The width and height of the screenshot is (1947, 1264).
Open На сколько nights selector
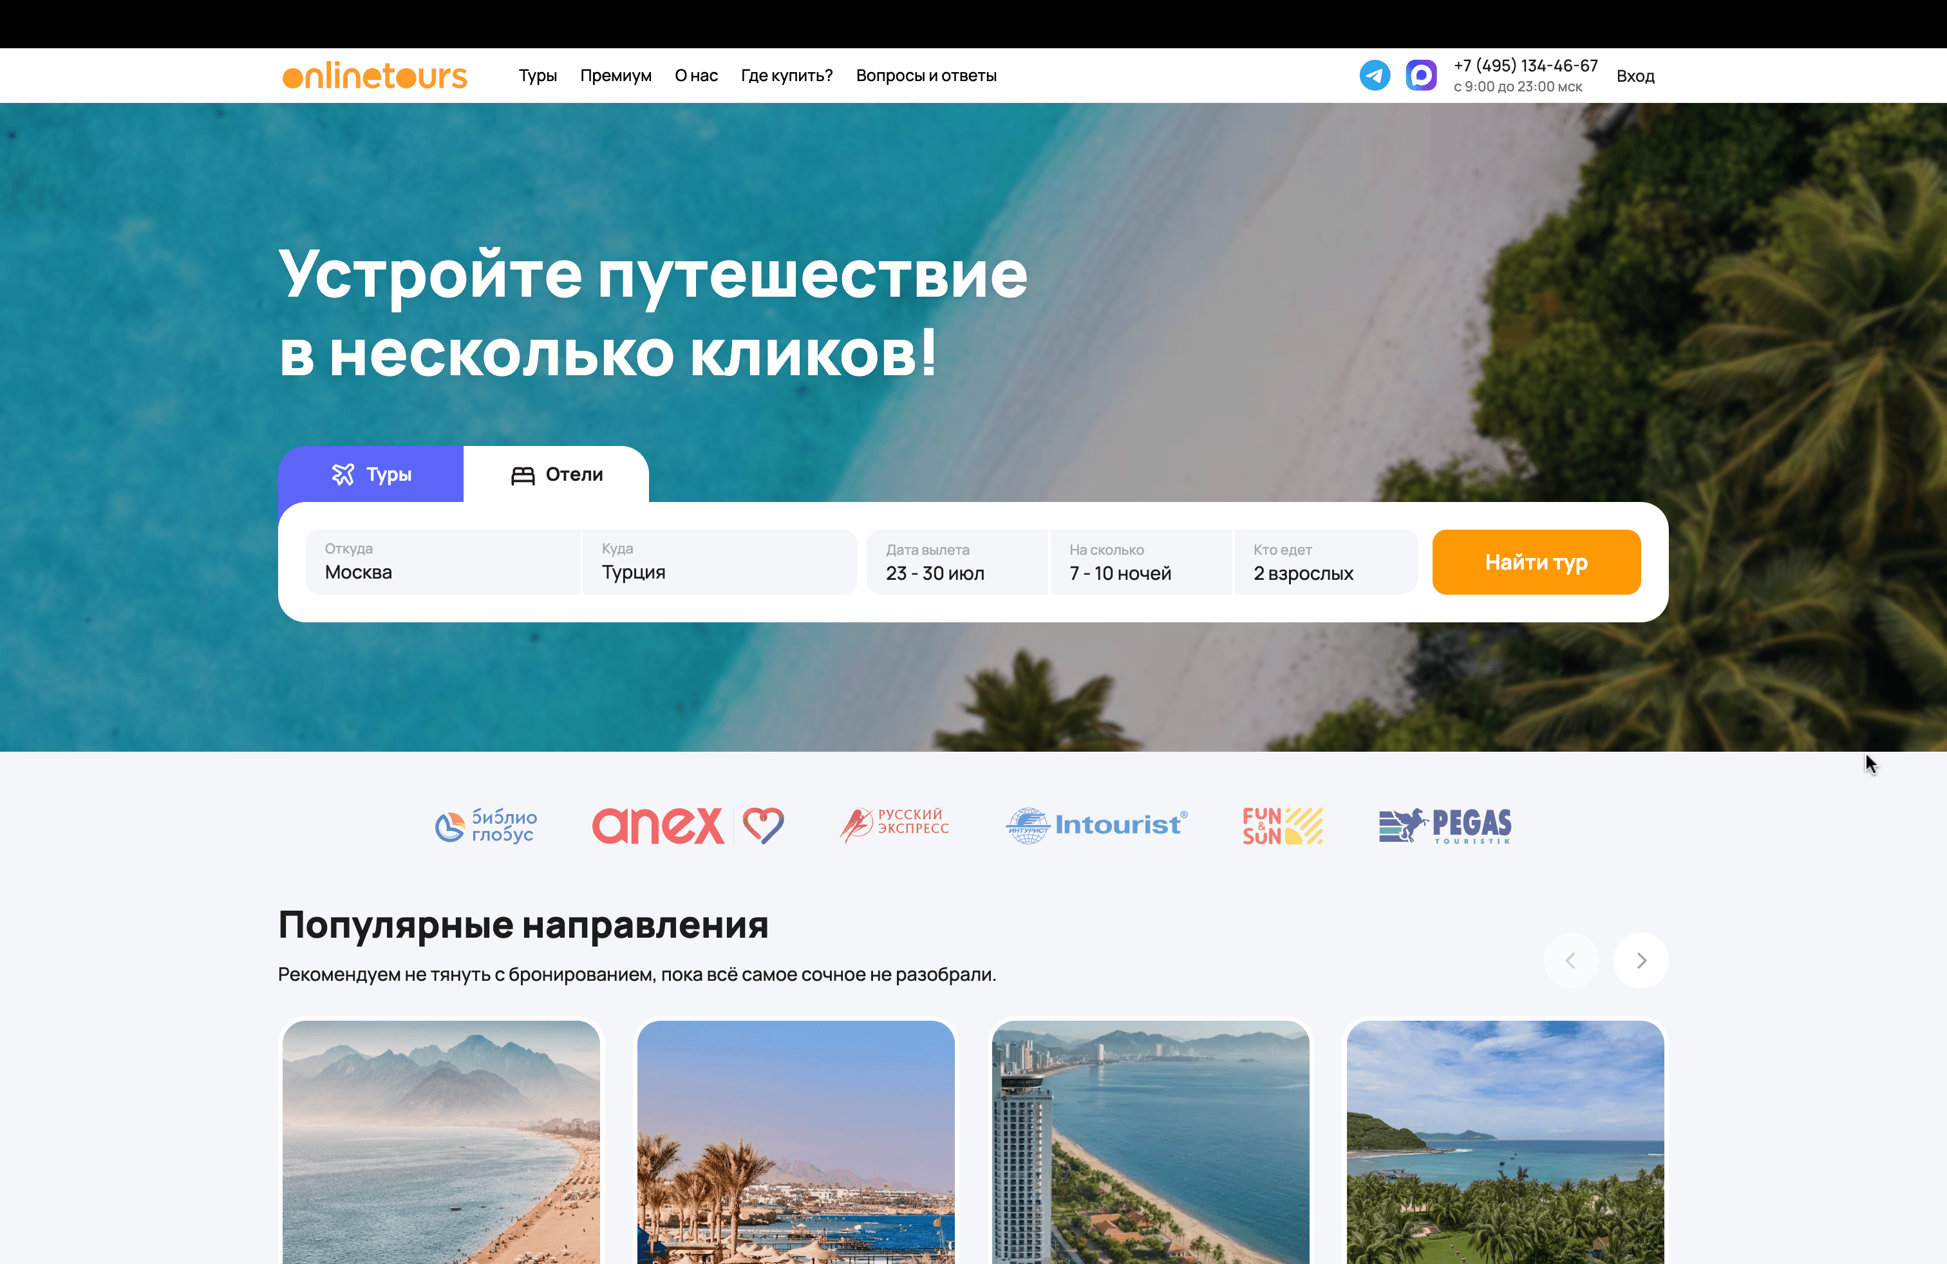[x=1141, y=562]
